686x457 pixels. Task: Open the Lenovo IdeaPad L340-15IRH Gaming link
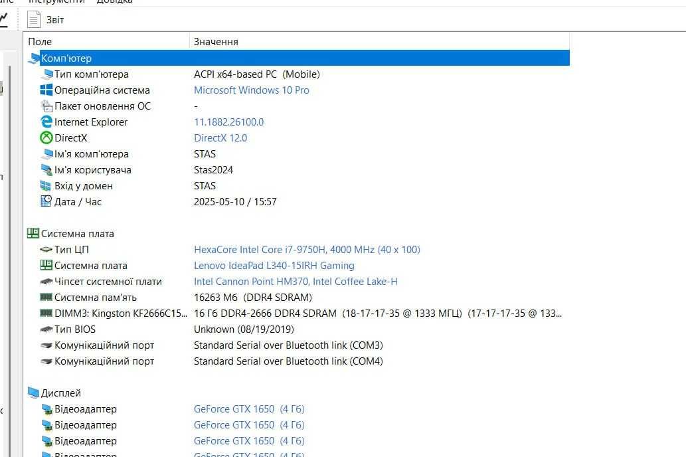point(274,265)
